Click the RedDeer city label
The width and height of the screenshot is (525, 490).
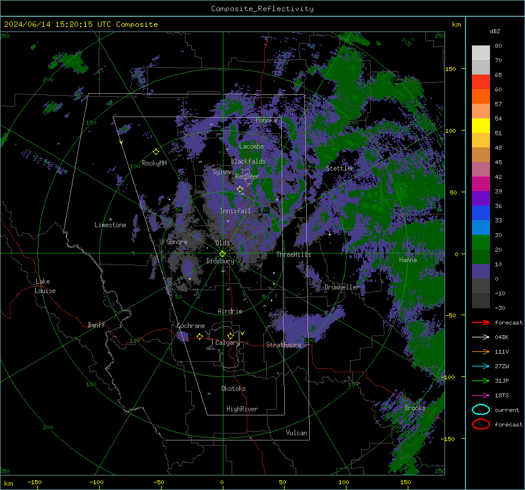247,177
